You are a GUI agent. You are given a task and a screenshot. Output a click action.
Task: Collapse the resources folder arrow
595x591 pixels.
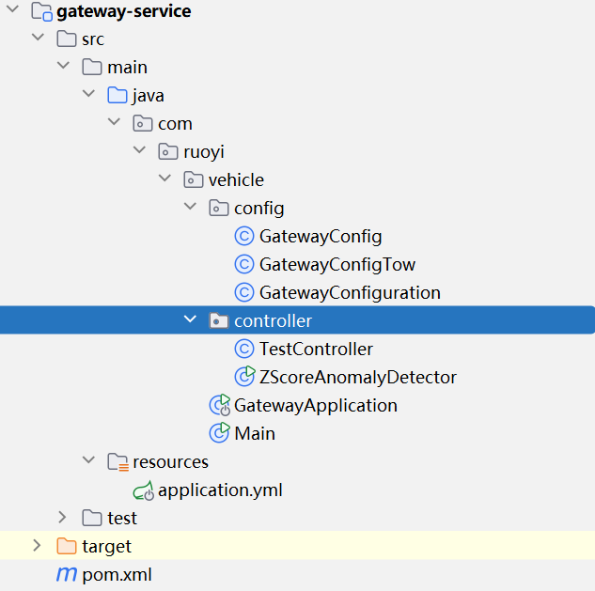pos(89,461)
